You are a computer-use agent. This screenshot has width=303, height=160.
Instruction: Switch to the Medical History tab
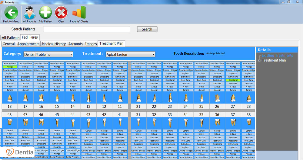click(54, 44)
